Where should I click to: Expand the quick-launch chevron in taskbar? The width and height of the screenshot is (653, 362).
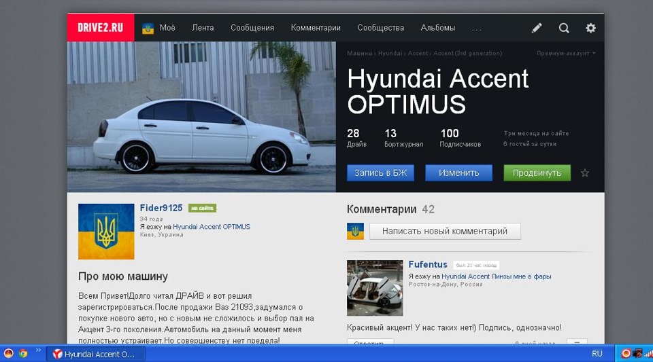point(38,350)
